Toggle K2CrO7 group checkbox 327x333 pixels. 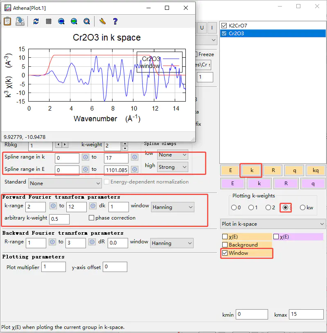click(x=224, y=25)
